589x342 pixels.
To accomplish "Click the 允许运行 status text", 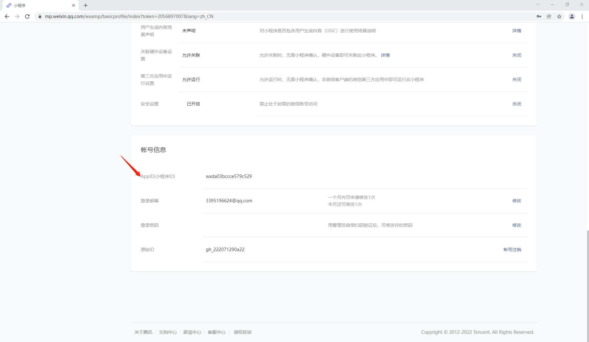I will point(191,79).
